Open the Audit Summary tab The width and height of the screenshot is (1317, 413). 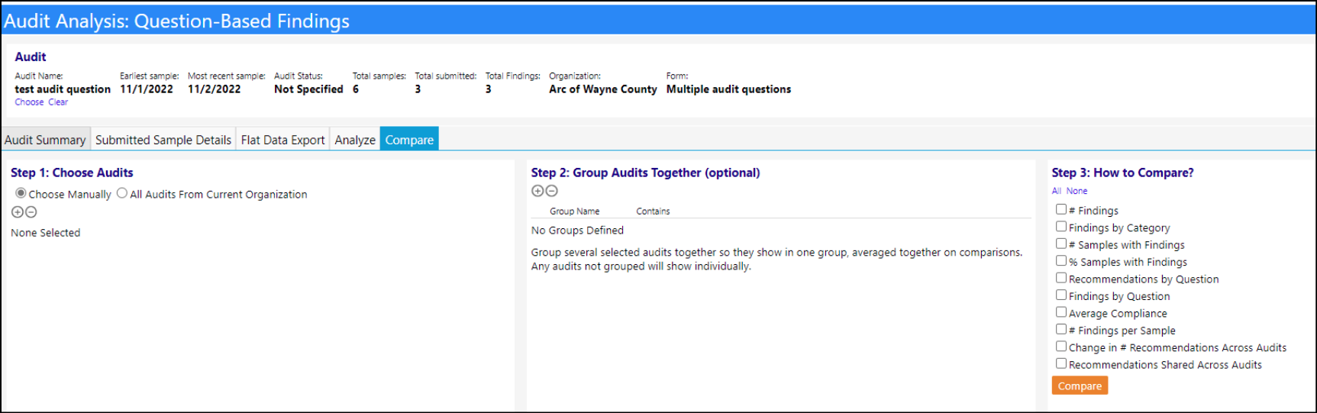pos(45,140)
